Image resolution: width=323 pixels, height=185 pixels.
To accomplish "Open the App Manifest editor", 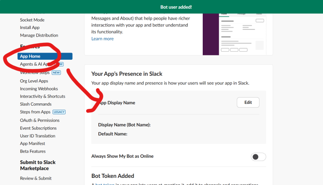I will 32,144.
